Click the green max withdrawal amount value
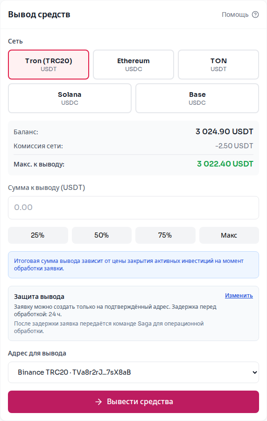 coord(225,164)
